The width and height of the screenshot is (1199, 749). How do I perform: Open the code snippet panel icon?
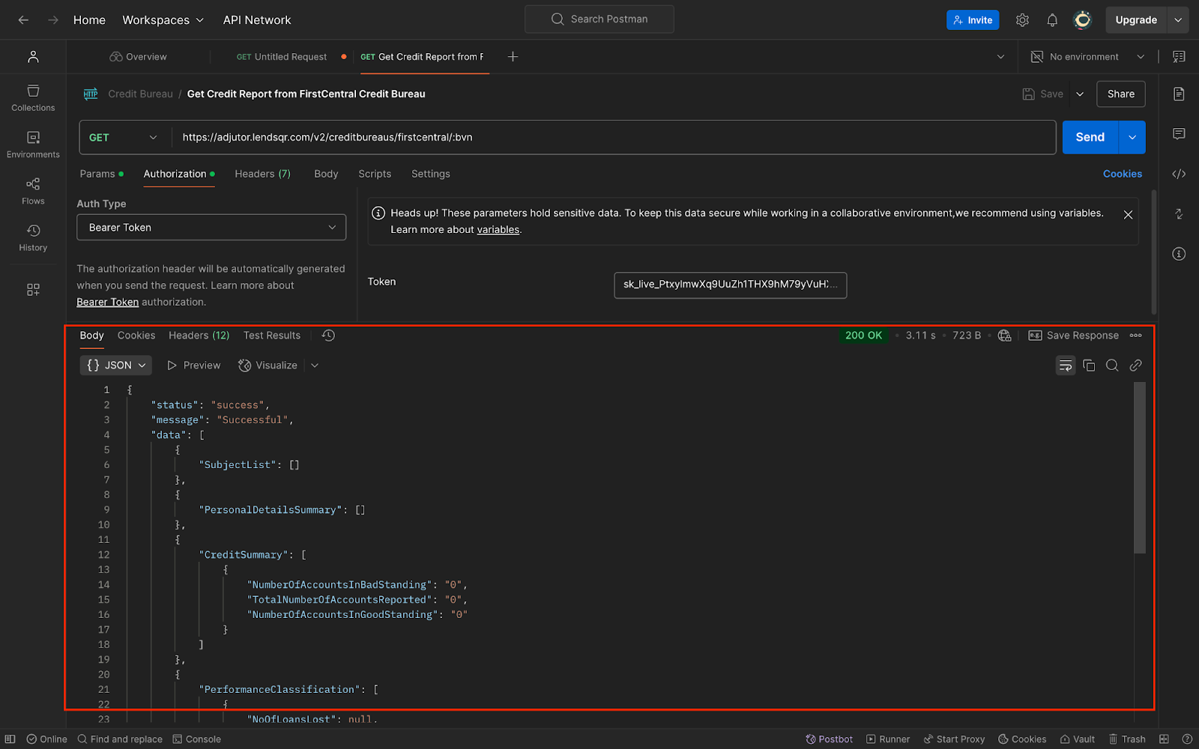[x=1179, y=174]
